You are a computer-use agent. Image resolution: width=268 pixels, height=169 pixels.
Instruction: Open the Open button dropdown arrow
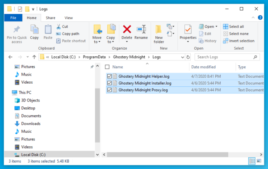[x=216, y=26]
